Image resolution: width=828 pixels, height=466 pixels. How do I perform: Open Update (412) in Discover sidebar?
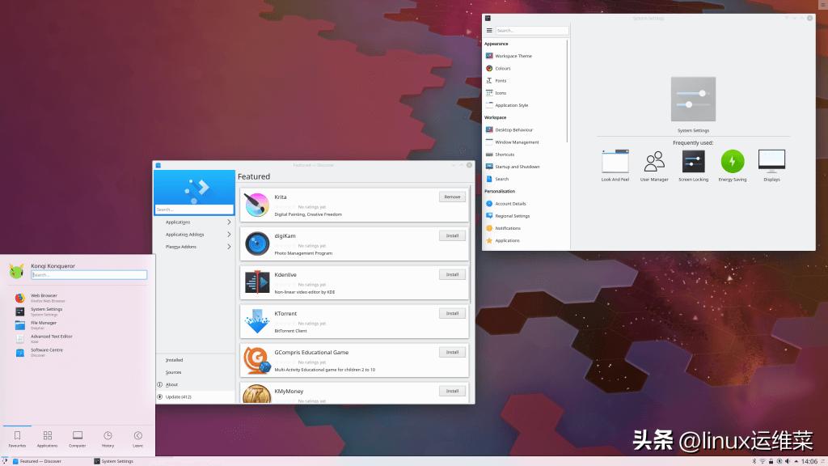195,396
